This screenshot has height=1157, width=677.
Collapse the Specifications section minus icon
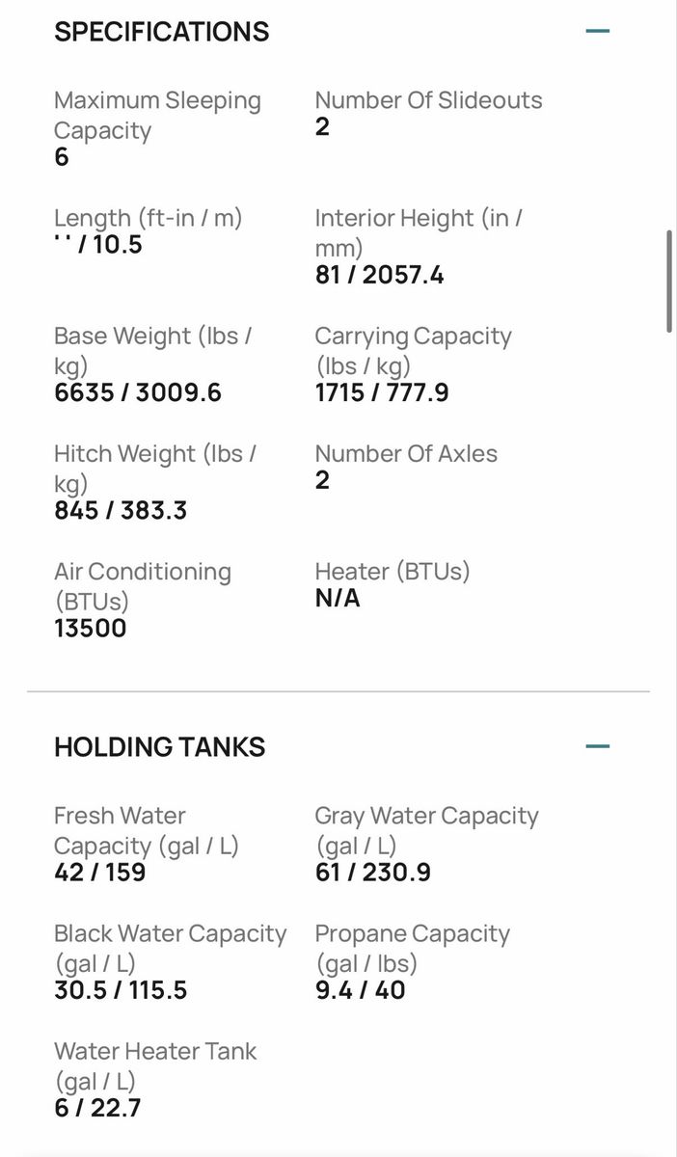tap(598, 32)
